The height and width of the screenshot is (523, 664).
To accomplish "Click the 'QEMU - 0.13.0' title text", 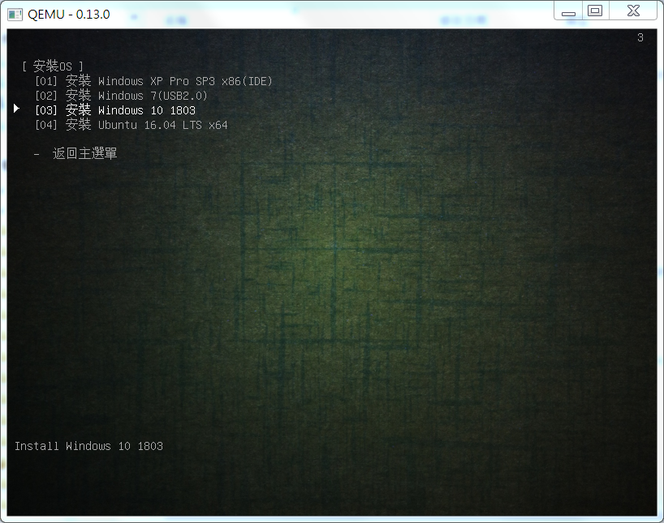I will (x=69, y=15).
